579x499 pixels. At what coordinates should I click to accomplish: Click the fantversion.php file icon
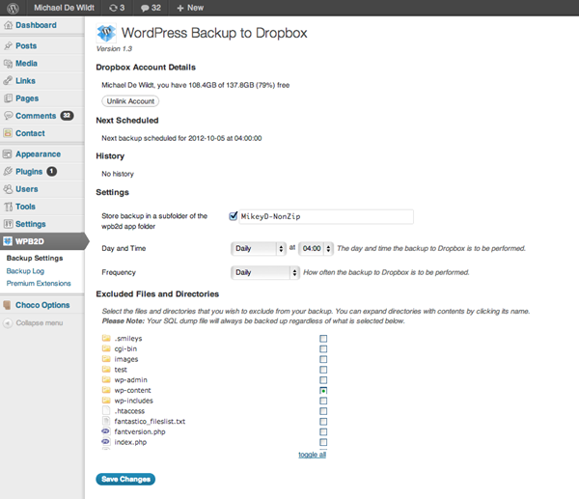pyautogui.click(x=106, y=431)
